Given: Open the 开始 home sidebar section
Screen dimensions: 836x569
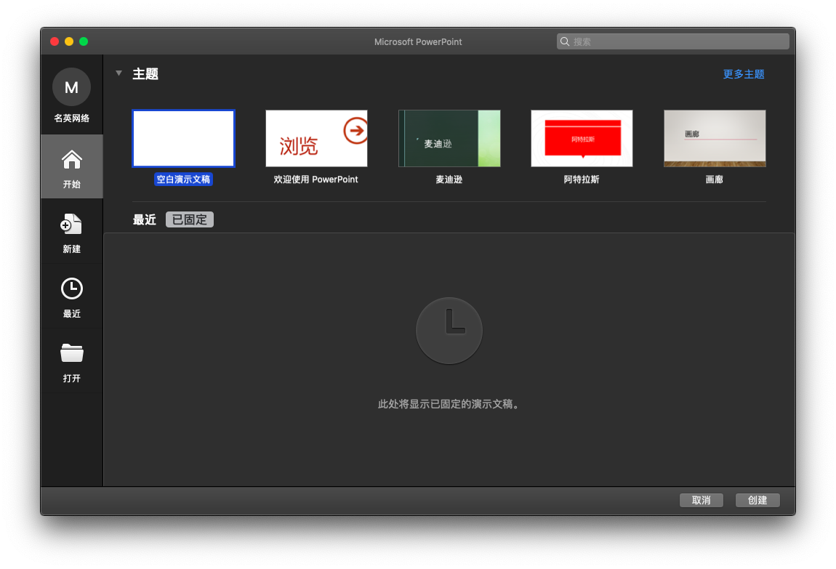Looking at the screenshot, I should [71, 166].
